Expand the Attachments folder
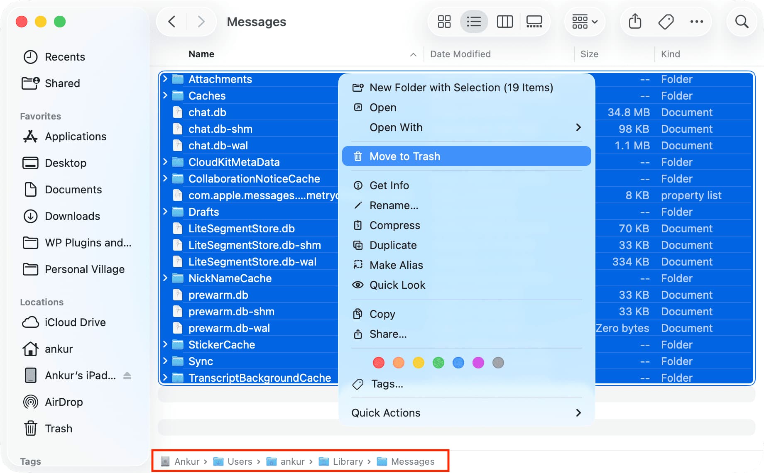The height and width of the screenshot is (473, 764). (165, 79)
